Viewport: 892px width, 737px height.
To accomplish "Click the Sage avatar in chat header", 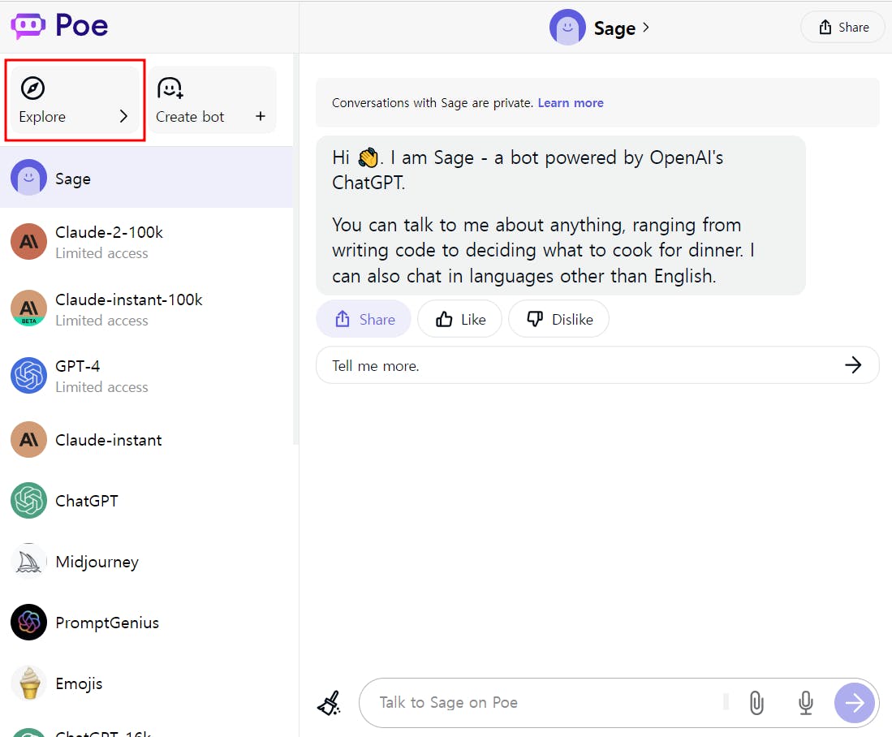I will point(567,28).
